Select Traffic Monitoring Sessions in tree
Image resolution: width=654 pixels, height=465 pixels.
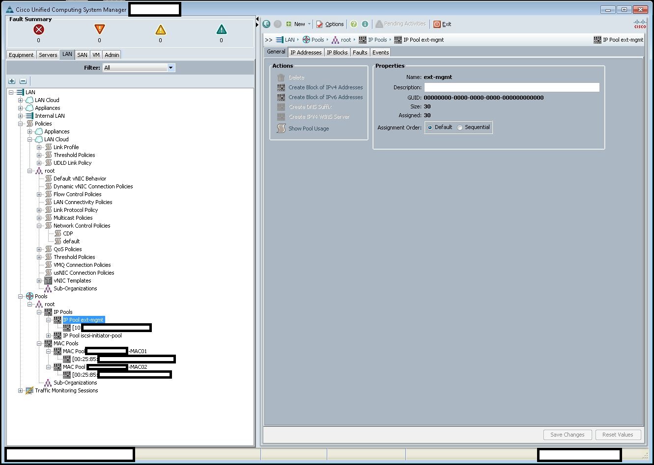(66, 390)
